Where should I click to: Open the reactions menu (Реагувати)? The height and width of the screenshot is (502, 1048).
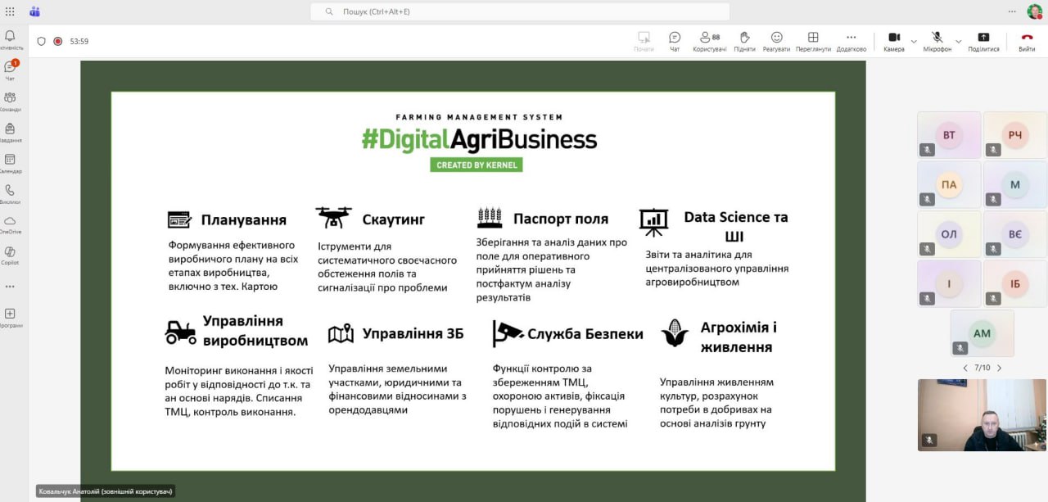point(776,41)
